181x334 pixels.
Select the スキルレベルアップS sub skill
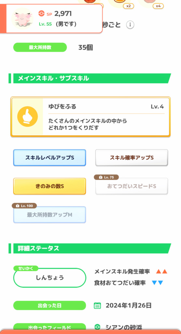pyautogui.click(x=49, y=158)
